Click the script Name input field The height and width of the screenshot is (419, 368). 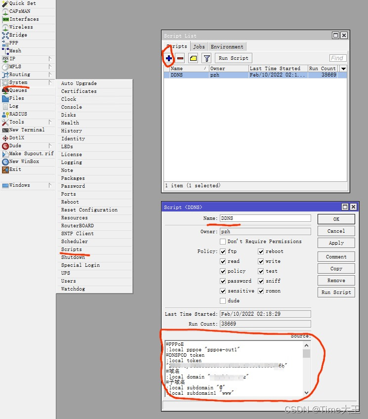point(265,218)
